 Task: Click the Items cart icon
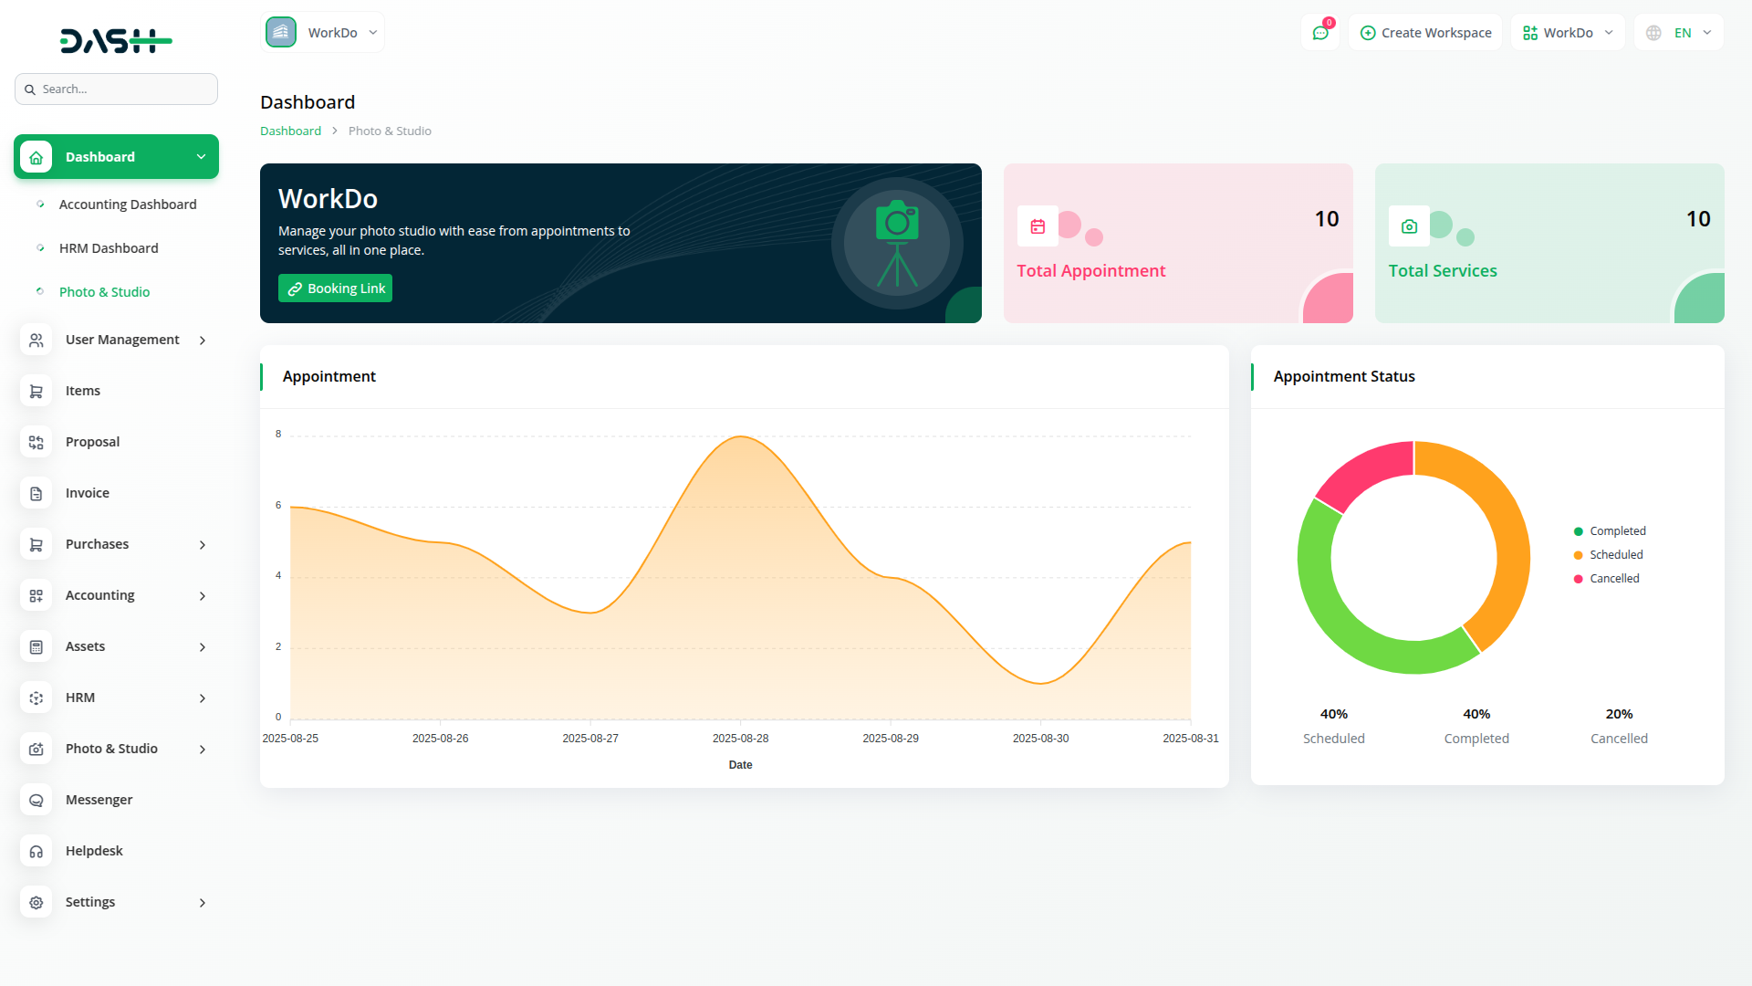point(36,391)
